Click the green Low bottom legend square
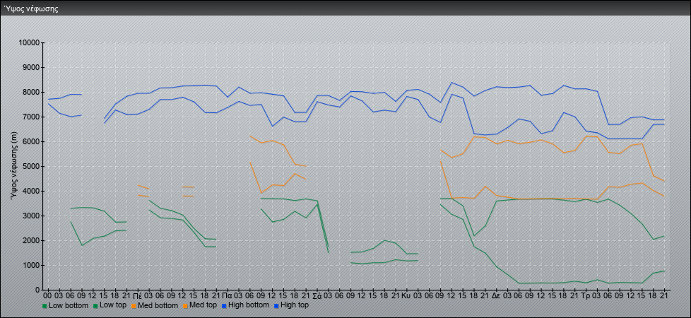 point(45,306)
